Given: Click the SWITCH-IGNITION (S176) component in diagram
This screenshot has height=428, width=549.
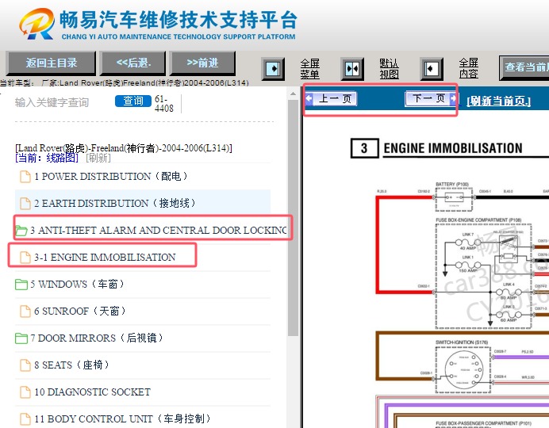Looking at the screenshot, I should click(x=463, y=369).
